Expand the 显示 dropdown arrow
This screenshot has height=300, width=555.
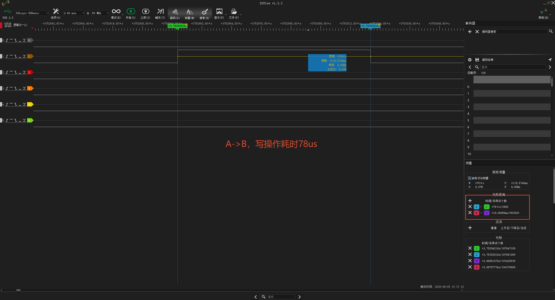[x=225, y=15]
